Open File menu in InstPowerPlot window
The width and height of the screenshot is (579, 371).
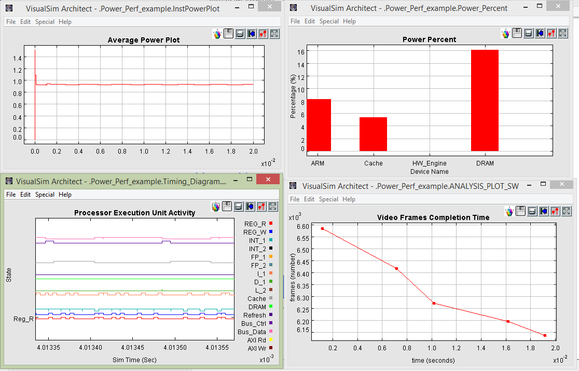[x=11, y=22]
